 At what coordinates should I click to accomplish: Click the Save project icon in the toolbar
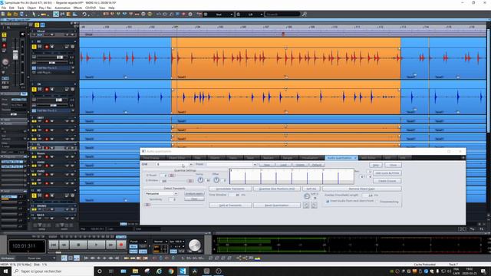[x=21, y=14]
